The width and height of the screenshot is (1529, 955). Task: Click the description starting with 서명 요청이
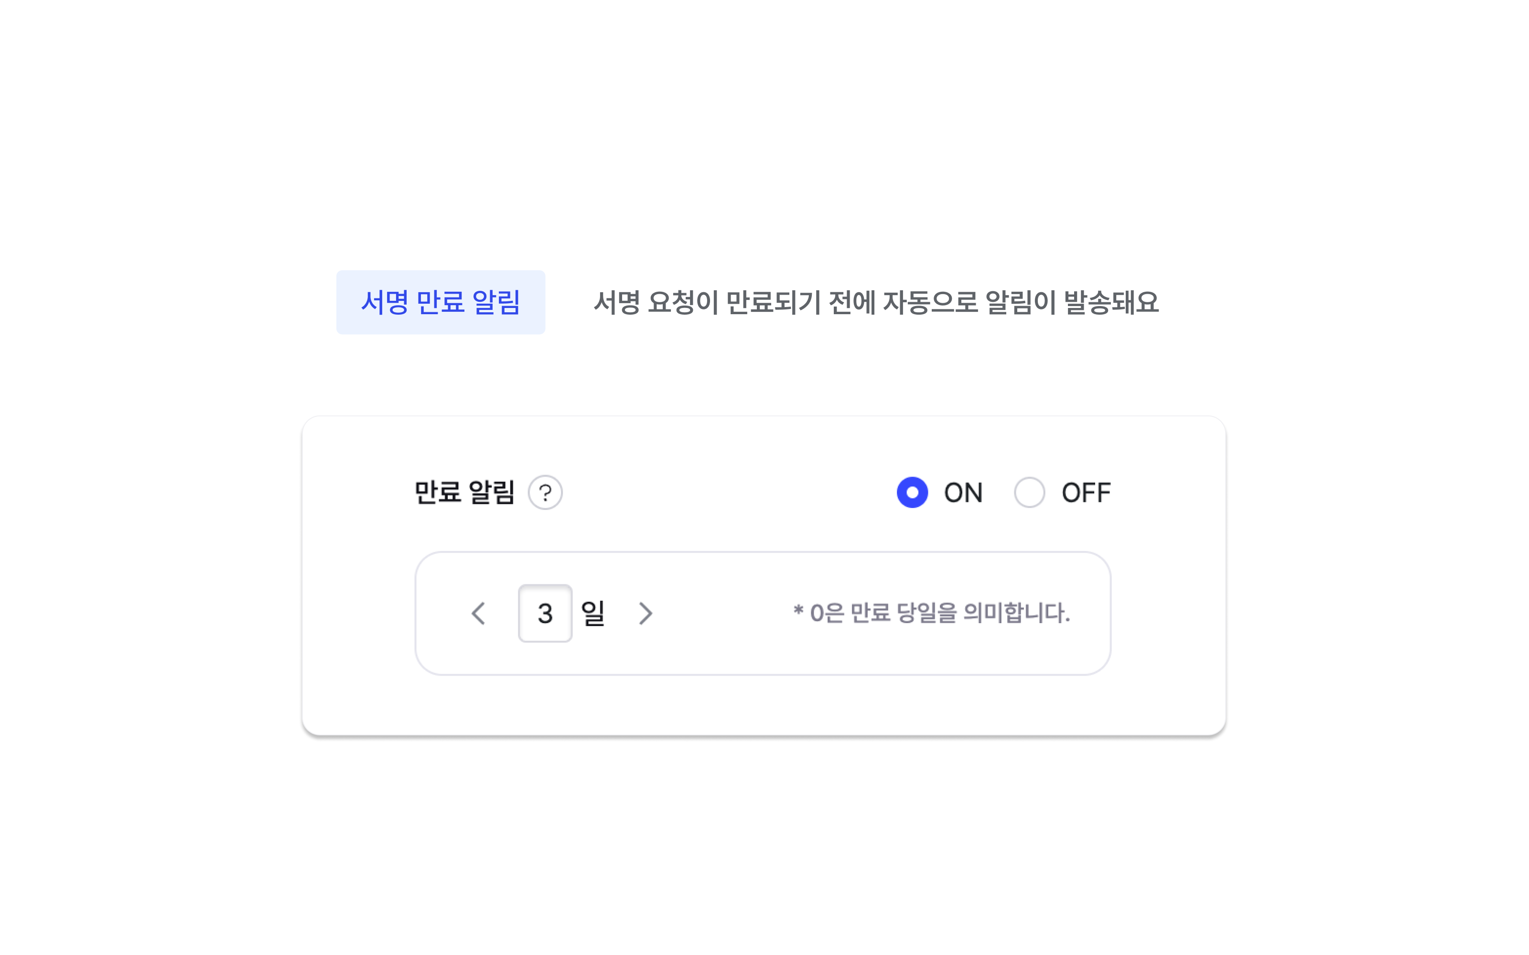(x=876, y=303)
